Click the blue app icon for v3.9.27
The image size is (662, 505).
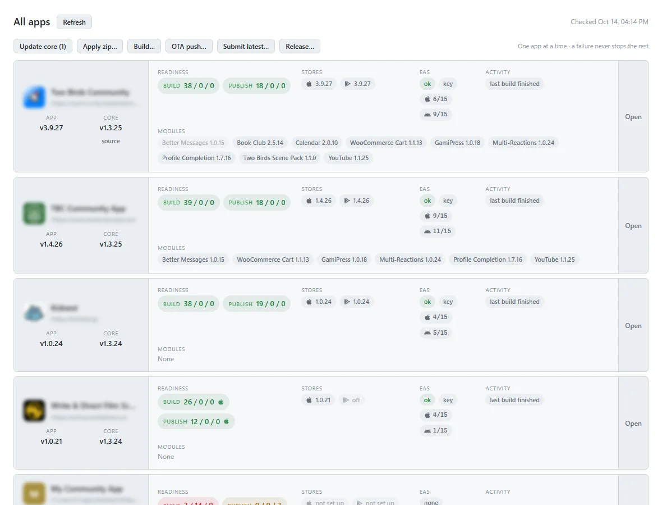pyautogui.click(x=34, y=97)
